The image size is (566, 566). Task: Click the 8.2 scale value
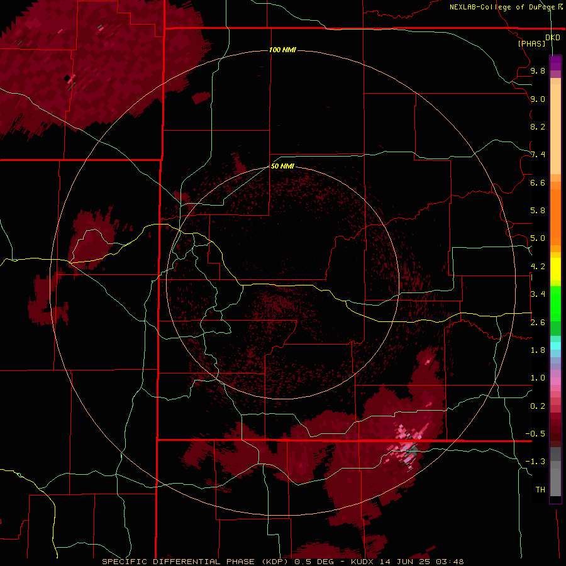pos(538,126)
